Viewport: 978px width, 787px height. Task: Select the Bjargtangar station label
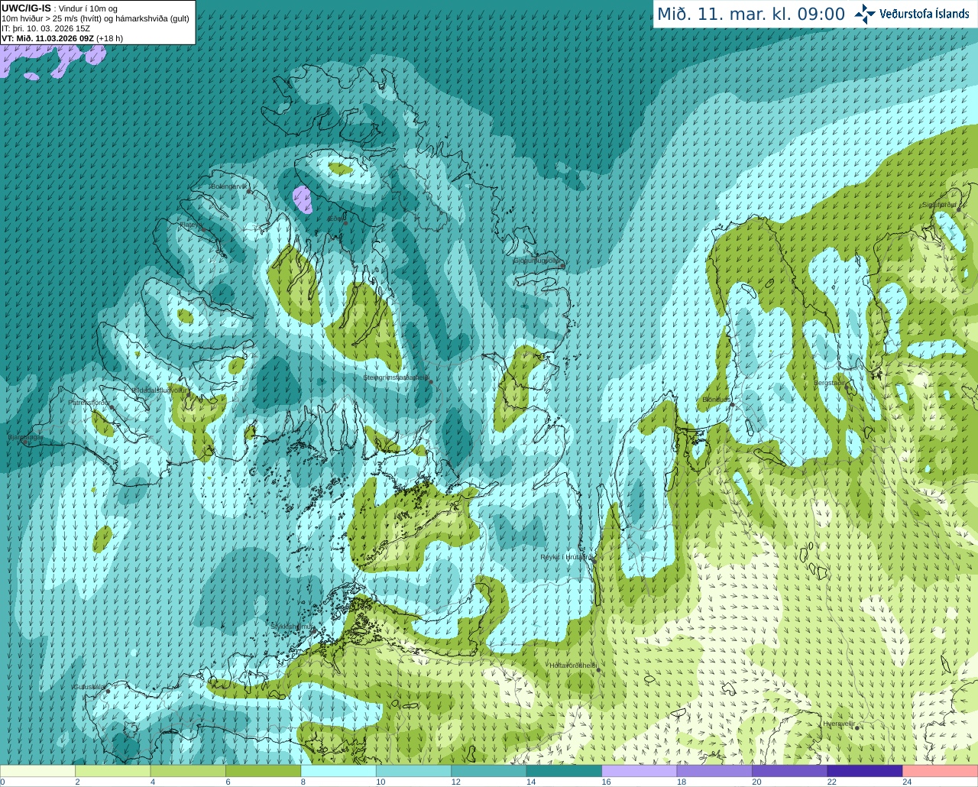[x=26, y=437]
